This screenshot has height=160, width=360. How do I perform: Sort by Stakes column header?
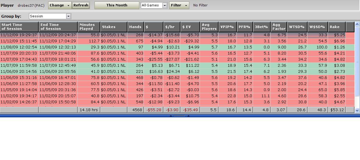pos(114,27)
